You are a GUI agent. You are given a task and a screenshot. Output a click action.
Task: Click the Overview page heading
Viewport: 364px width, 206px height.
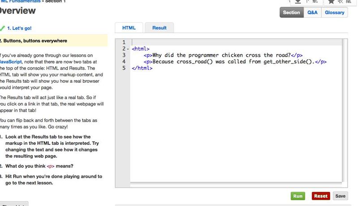point(17,11)
